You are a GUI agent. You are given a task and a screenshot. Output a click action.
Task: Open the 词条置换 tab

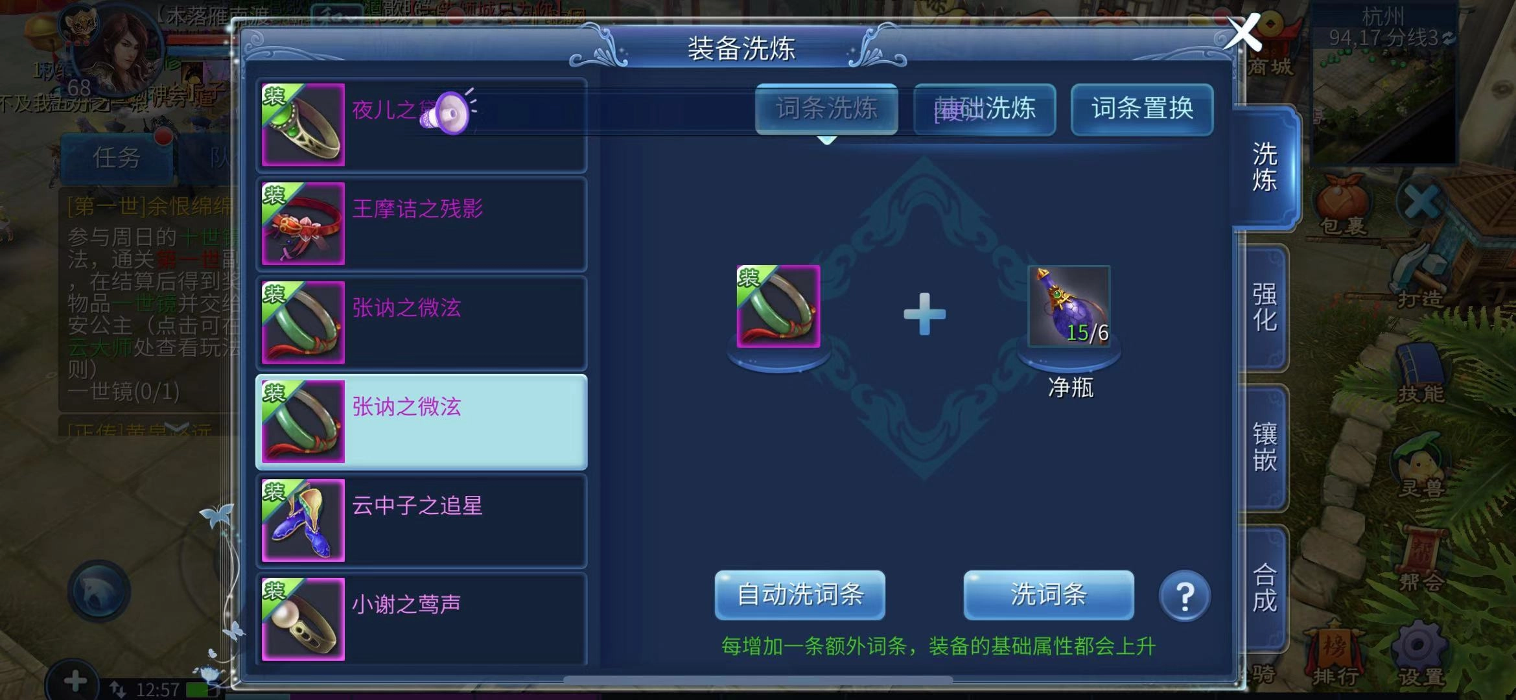[1142, 109]
